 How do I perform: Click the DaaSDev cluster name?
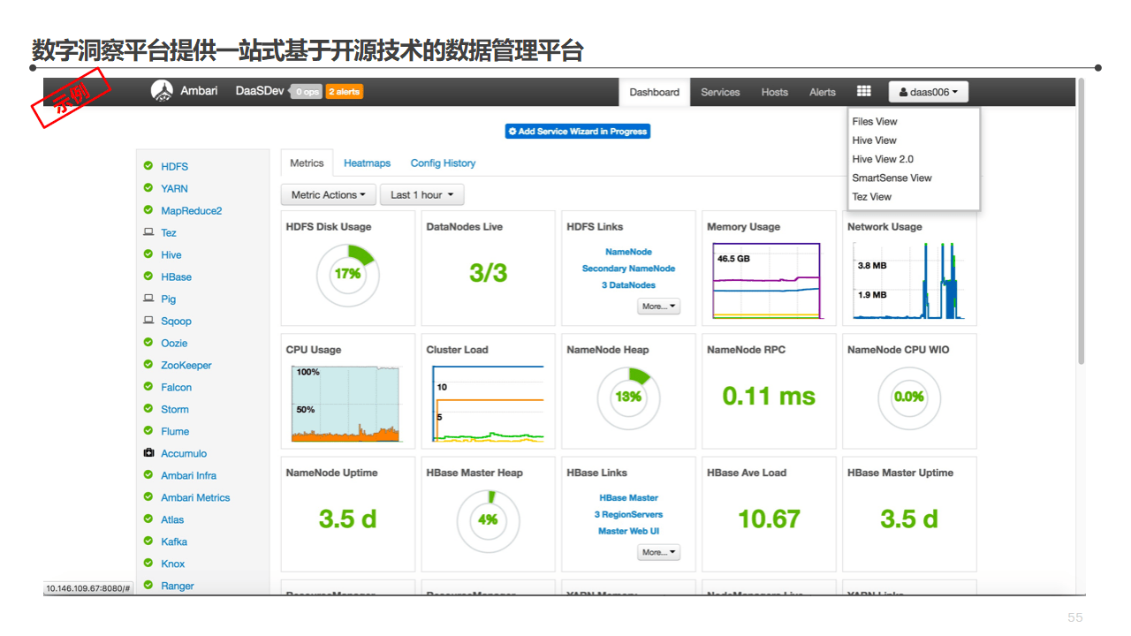[260, 91]
